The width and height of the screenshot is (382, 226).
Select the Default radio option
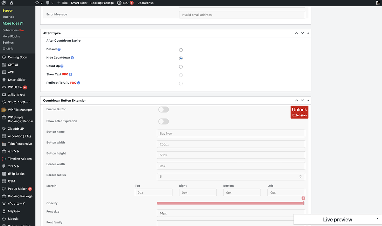[x=181, y=50]
